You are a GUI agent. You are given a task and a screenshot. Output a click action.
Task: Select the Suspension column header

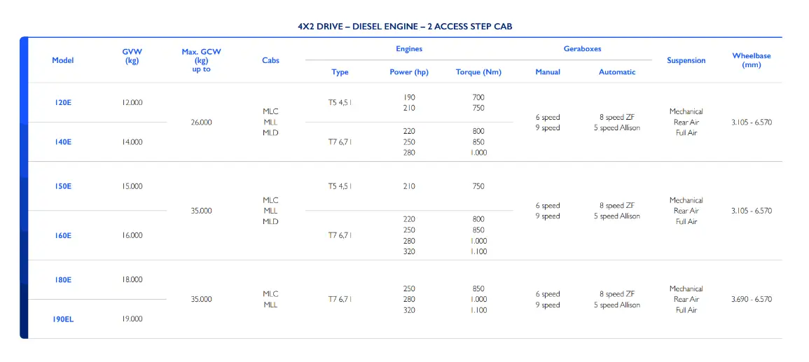[686, 60]
